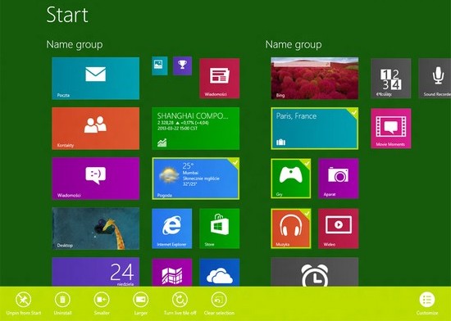This screenshot has width=451, height=321.
Task: Click Clear selection button
Action: [x=219, y=304]
